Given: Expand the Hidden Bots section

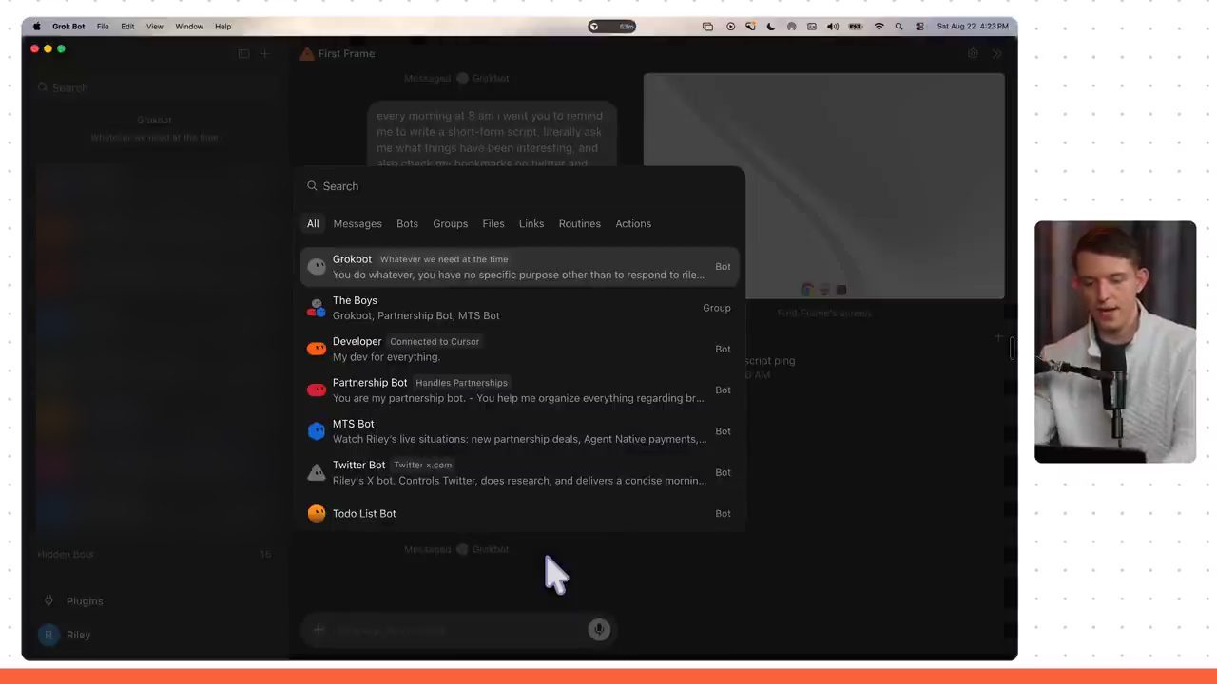Looking at the screenshot, I should pos(154,554).
